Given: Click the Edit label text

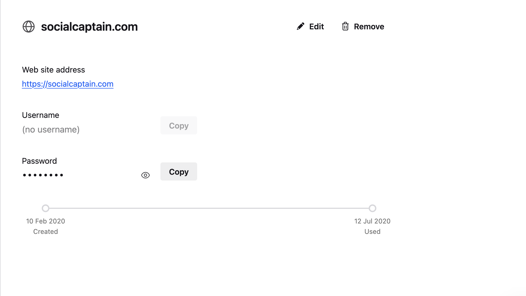Looking at the screenshot, I should coord(317,27).
